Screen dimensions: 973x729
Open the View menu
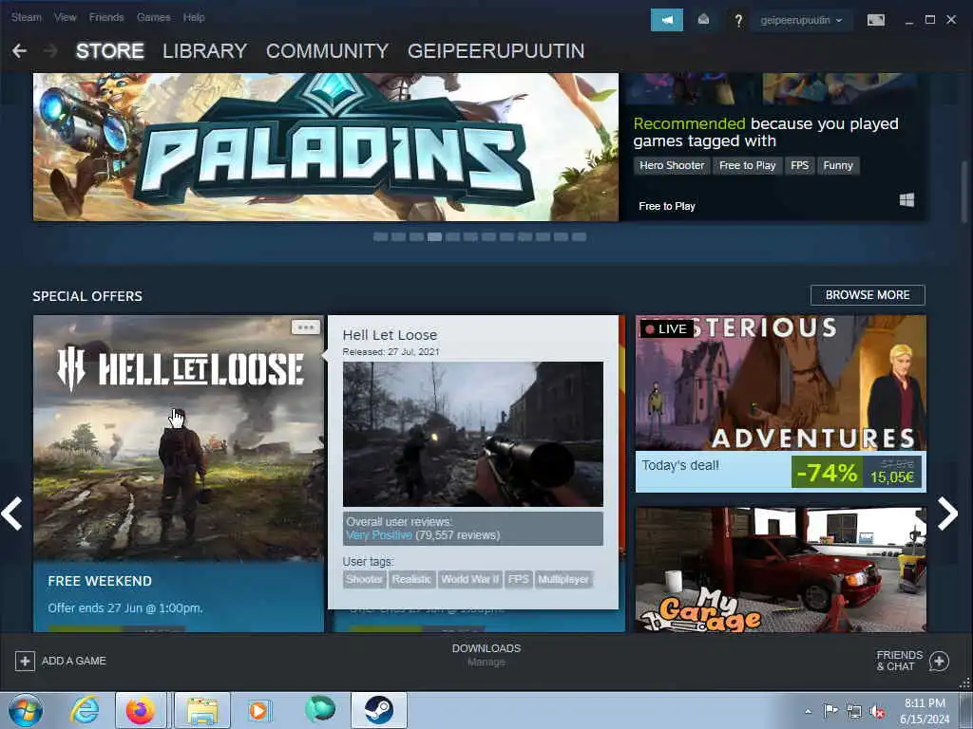(x=66, y=17)
